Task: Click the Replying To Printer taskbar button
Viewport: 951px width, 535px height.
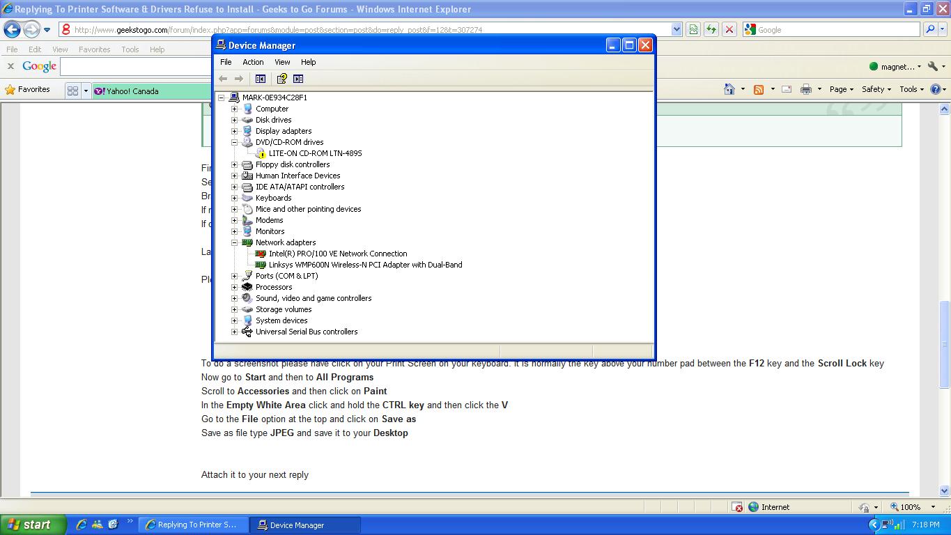Action: pos(194,525)
